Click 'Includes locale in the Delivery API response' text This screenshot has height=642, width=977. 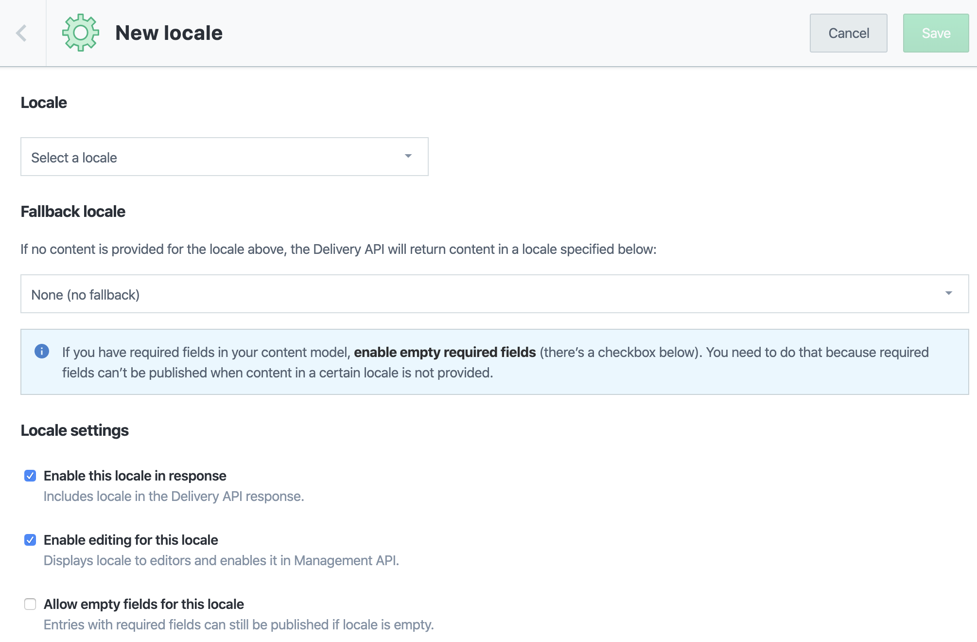pyautogui.click(x=174, y=496)
